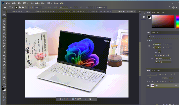Open the Image menu

[x=20, y=3]
